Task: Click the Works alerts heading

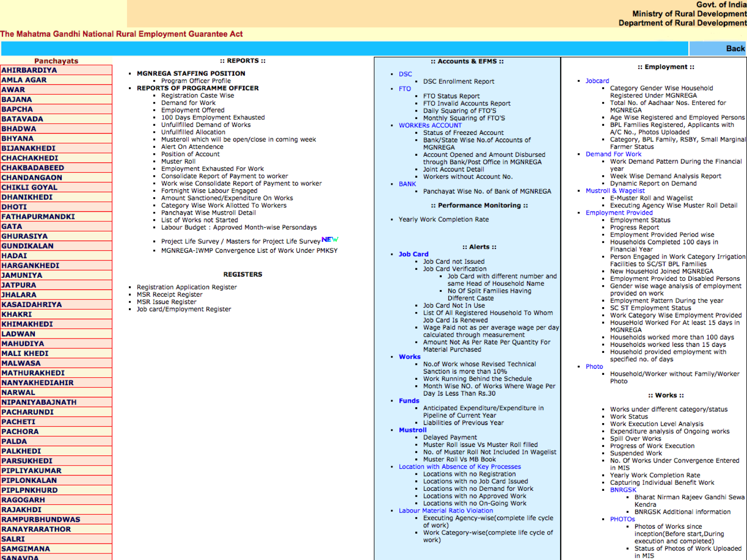Action: 410,357
